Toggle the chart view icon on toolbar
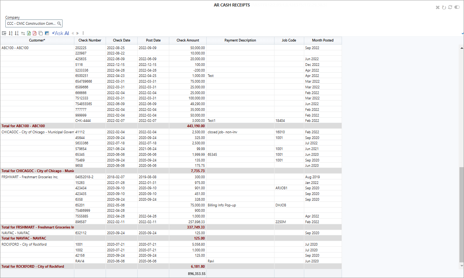The image size is (464, 278). coord(47,33)
